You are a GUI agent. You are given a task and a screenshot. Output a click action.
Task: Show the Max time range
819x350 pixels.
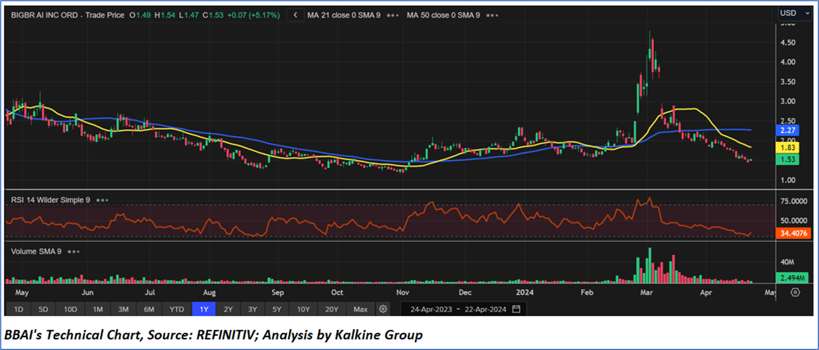click(x=361, y=309)
